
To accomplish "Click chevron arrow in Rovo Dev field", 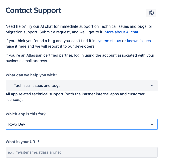I will [x=152, y=125].
